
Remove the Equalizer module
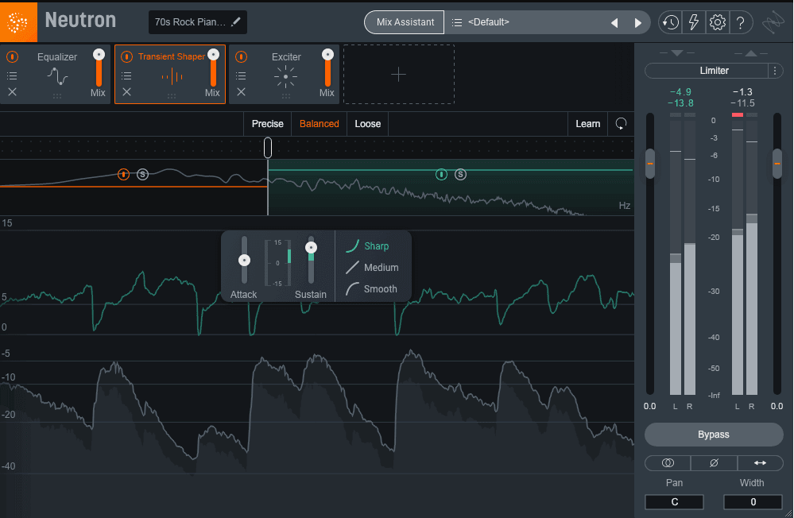click(12, 91)
